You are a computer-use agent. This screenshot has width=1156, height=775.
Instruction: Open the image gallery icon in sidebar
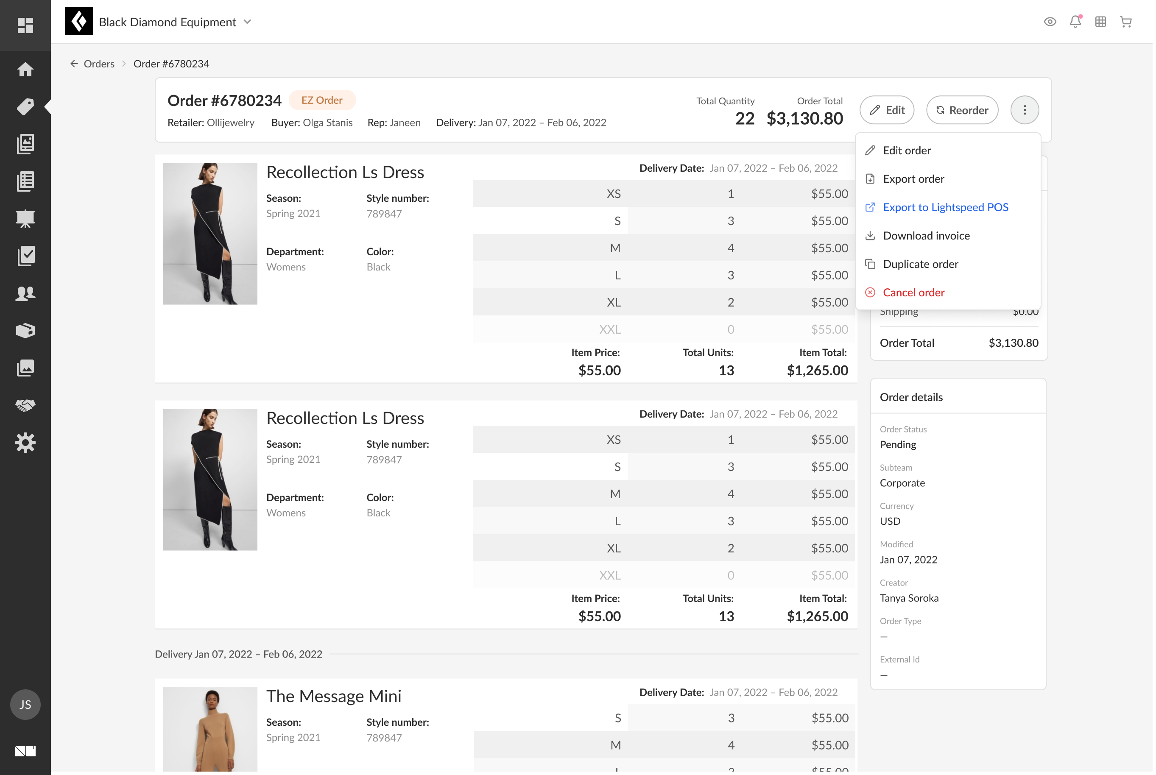(x=25, y=368)
